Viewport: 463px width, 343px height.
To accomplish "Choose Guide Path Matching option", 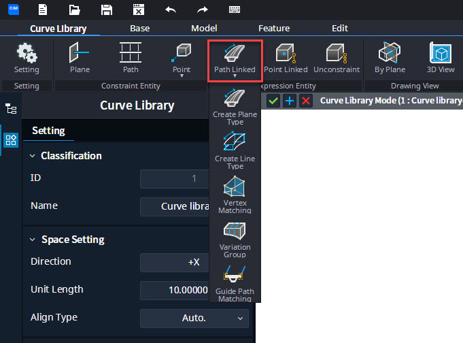I will tap(235, 284).
